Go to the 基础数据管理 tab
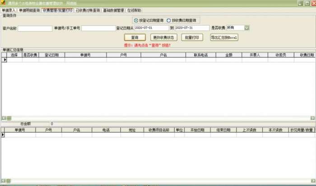Image resolution: width=316 pixels, height=186 pixels. 113,10
